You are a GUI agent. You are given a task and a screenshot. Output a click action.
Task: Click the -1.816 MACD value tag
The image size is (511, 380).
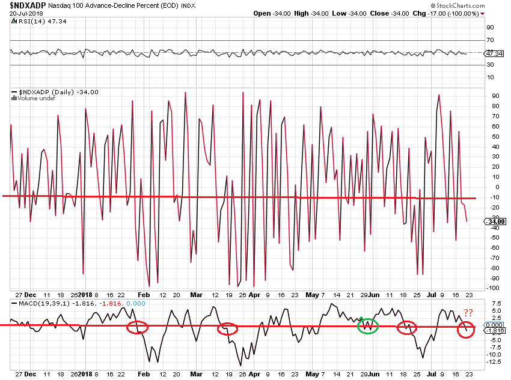(495, 330)
